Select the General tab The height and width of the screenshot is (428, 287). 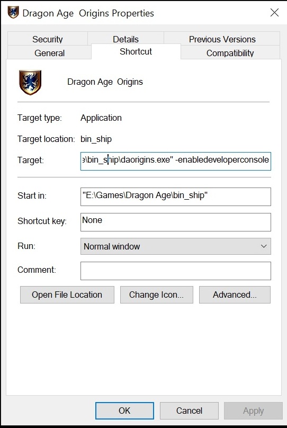pos(49,52)
